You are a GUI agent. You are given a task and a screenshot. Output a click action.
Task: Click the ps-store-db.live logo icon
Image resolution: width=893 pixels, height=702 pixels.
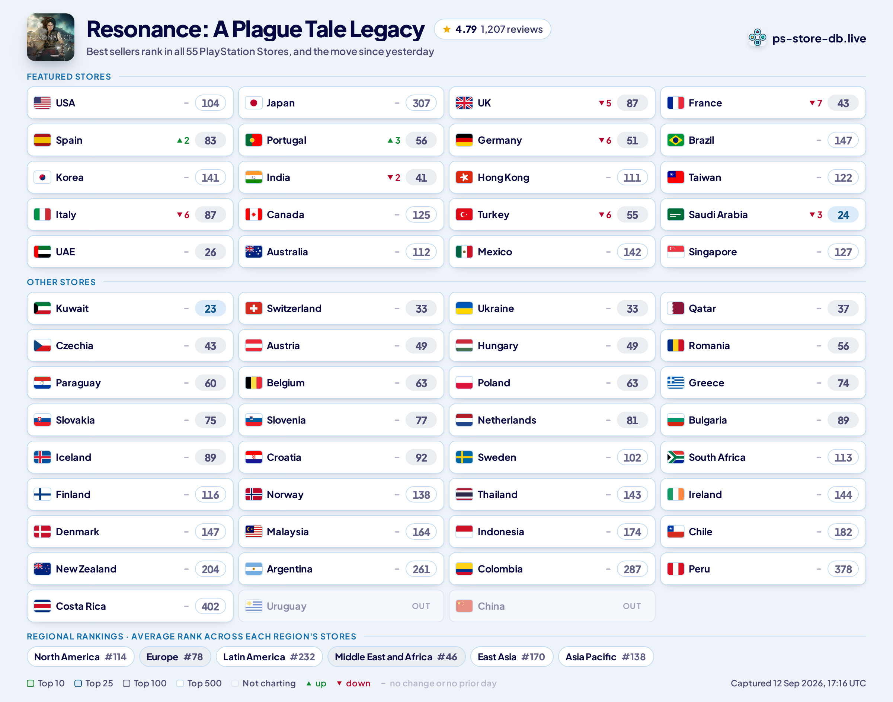(x=757, y=38)
